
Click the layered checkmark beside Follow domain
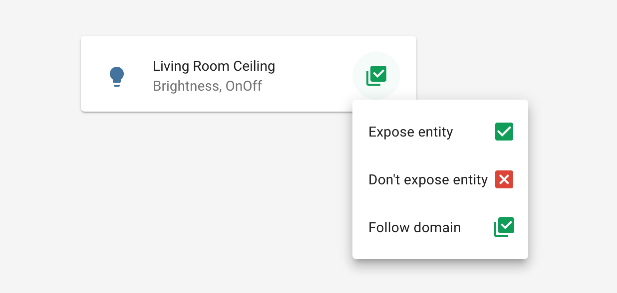pyautogui.click(x=504, y=227)
